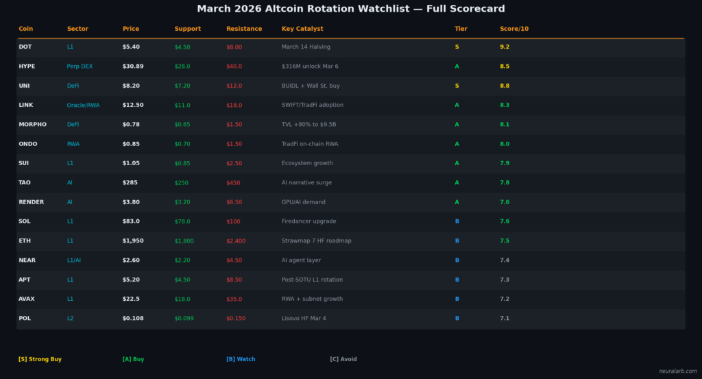Click TVL +80% to $9.5B catalyst

[x=309, y=125]
